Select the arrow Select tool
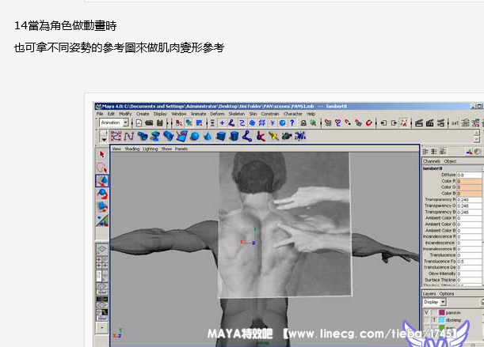 102,154
